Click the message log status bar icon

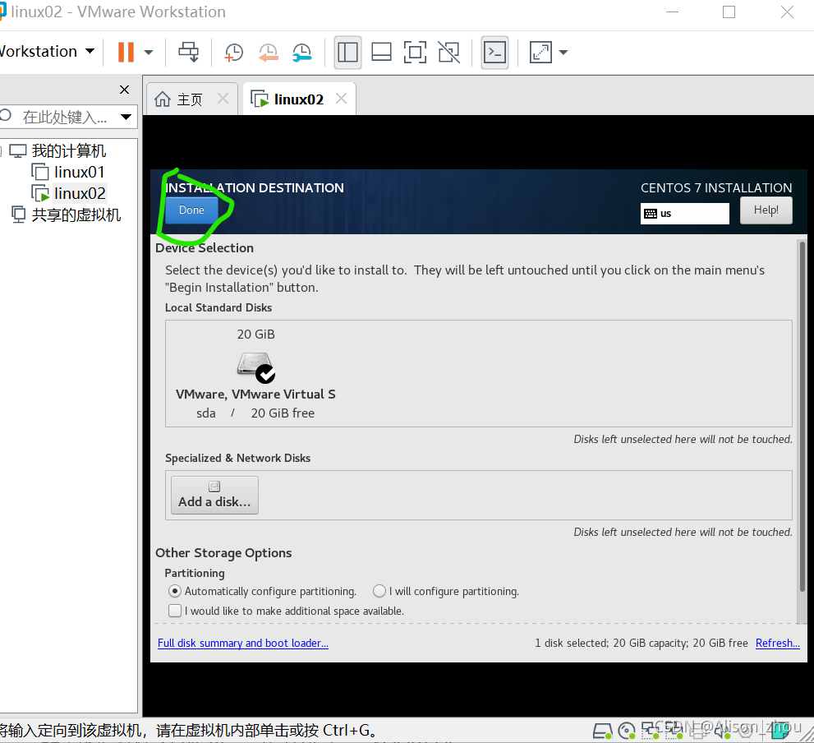pyautogui.click(x=780, y=731)
